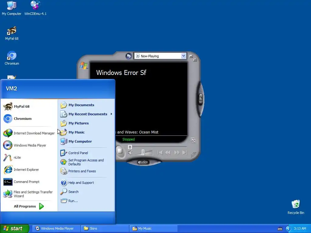This screenshot has height=233, width=311.
Task: Click the Windows Error Sf title text
Action: tap(121, 73)
